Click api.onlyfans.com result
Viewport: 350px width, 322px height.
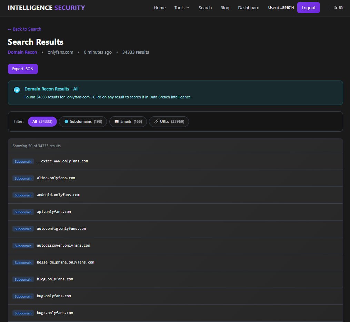click(x=176, y=212)
